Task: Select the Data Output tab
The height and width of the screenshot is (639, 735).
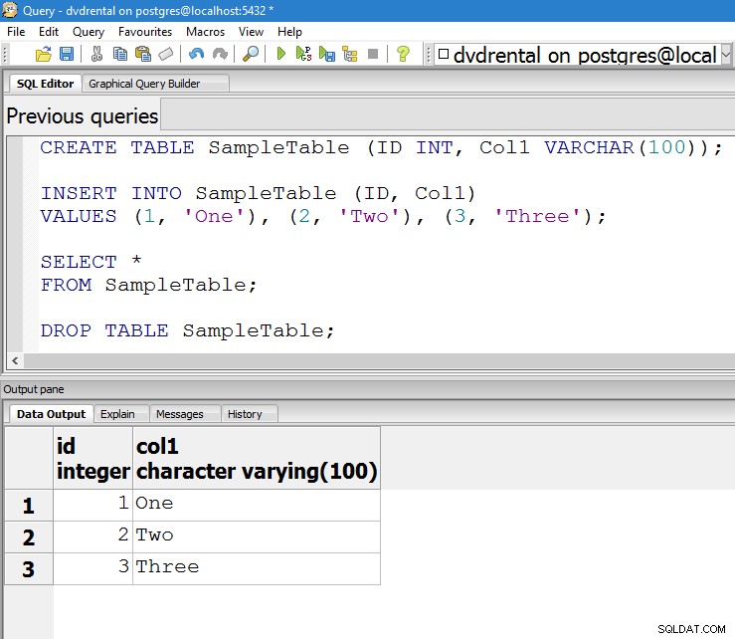Action: coord(51,414)
